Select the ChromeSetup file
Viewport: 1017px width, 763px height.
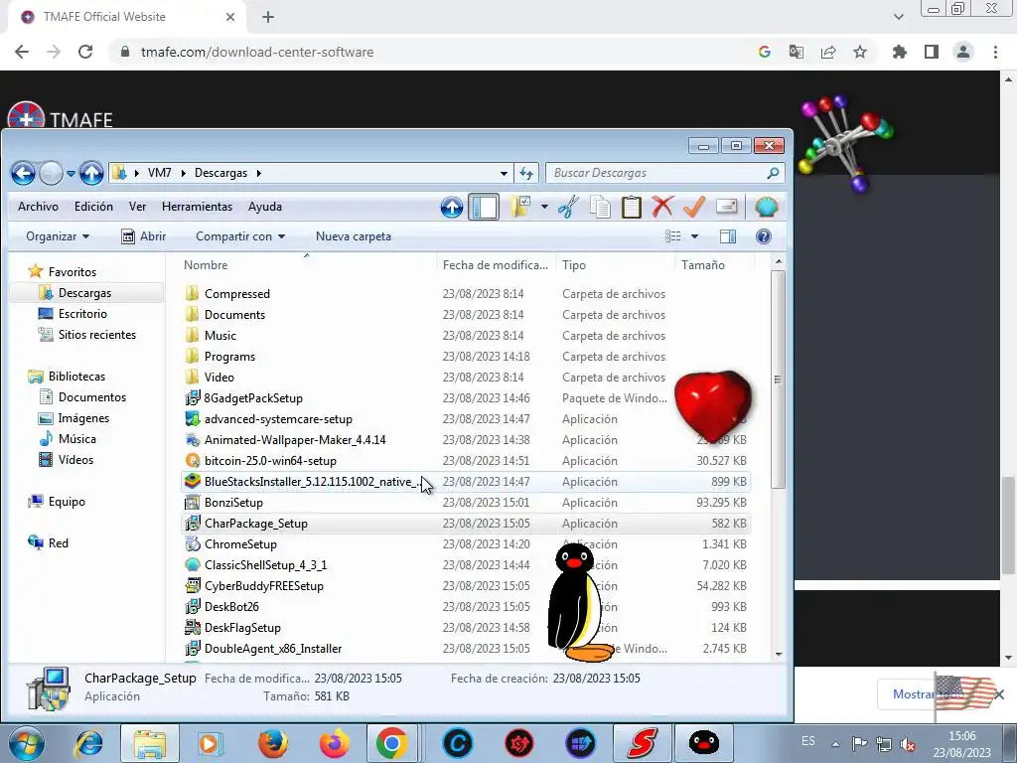[240, 543]
